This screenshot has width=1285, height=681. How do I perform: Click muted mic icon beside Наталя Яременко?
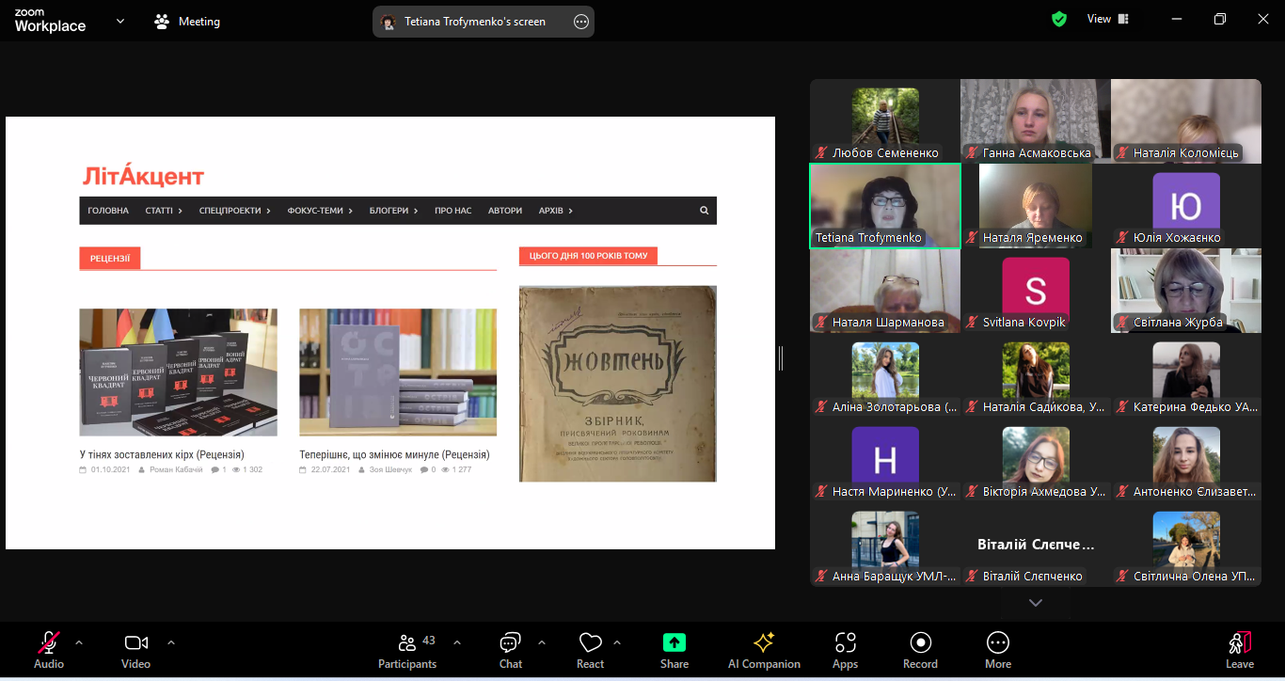point(972,238)
